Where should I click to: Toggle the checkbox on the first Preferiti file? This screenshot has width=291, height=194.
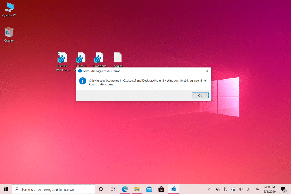point(59,53)
